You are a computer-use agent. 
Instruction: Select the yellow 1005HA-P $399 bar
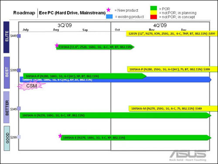pyautogui.click(x=173, y=69)
